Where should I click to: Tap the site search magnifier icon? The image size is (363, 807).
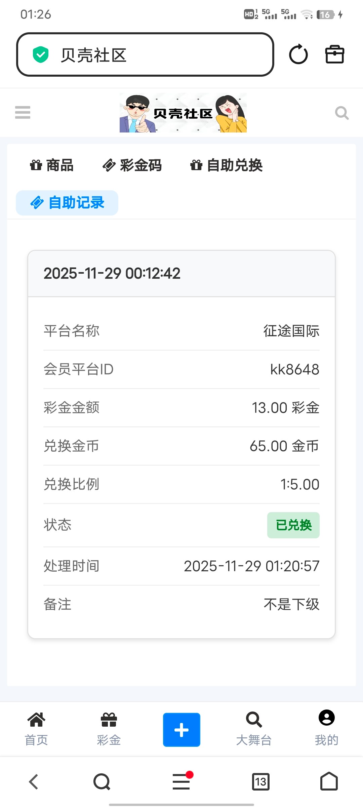click(x=341, y=113)
